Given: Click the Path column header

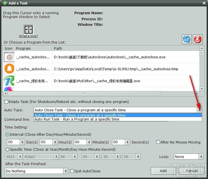Looking at the screenshot, I should [126, 49].
